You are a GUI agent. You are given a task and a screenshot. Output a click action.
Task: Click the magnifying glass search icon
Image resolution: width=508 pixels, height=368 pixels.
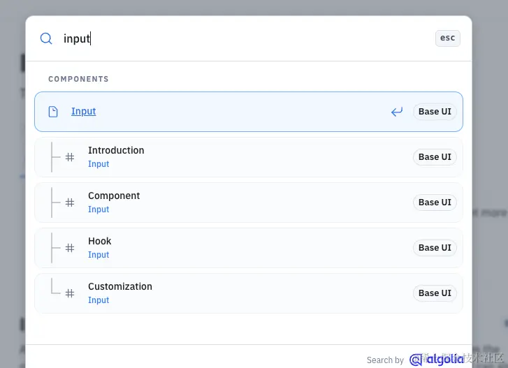click(x=46, y=38)
